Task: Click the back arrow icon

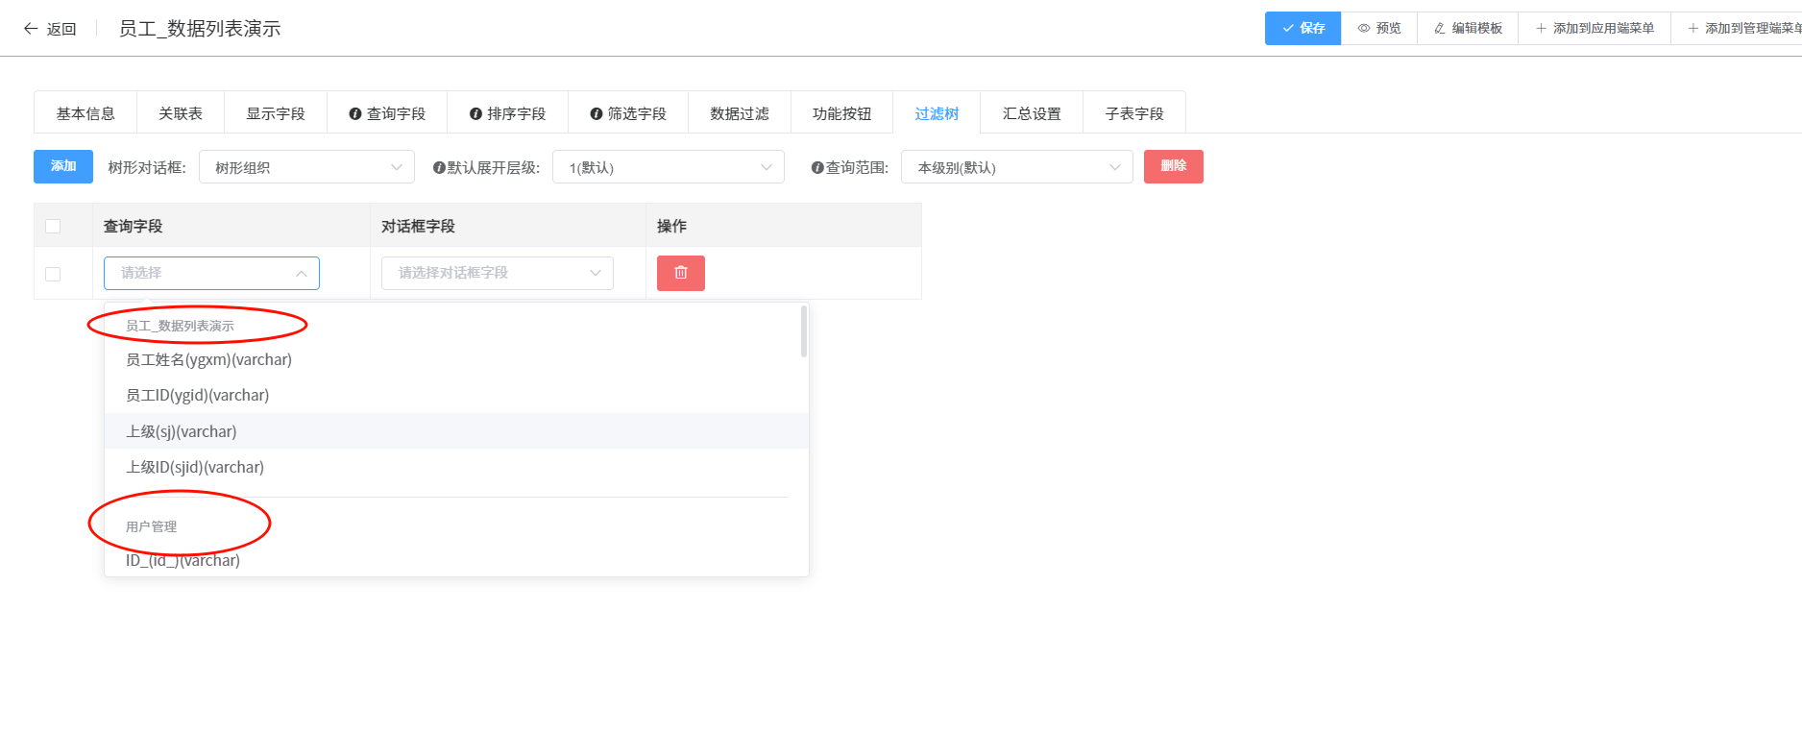Action: point(31,29)
